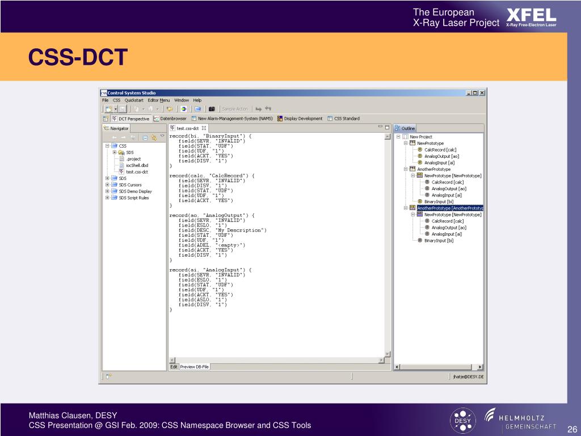Click the SDS Demo Display project folder icon
581x436 pixels.
[115, 191]
